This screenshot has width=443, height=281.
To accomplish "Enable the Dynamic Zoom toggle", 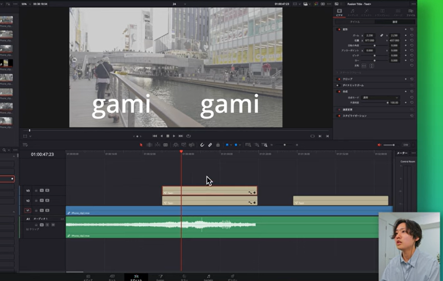I will (339, 85).
